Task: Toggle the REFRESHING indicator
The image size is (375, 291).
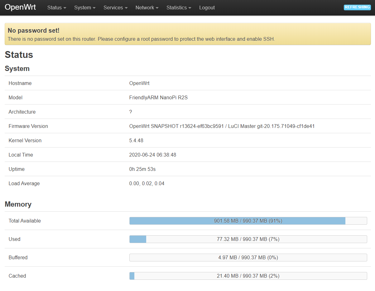Action: pyautogui.click(x=357, y=7)
